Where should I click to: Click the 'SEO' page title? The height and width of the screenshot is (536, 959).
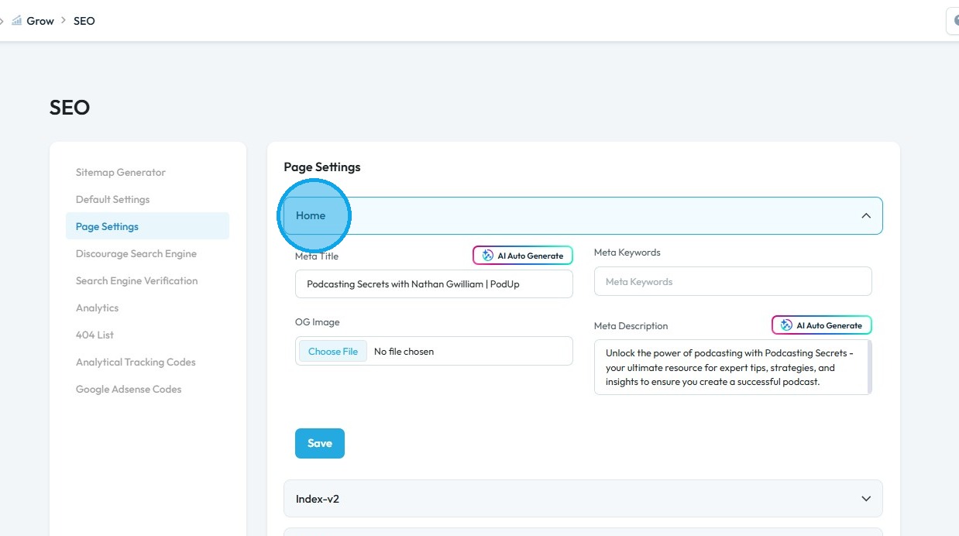(70, 107)
